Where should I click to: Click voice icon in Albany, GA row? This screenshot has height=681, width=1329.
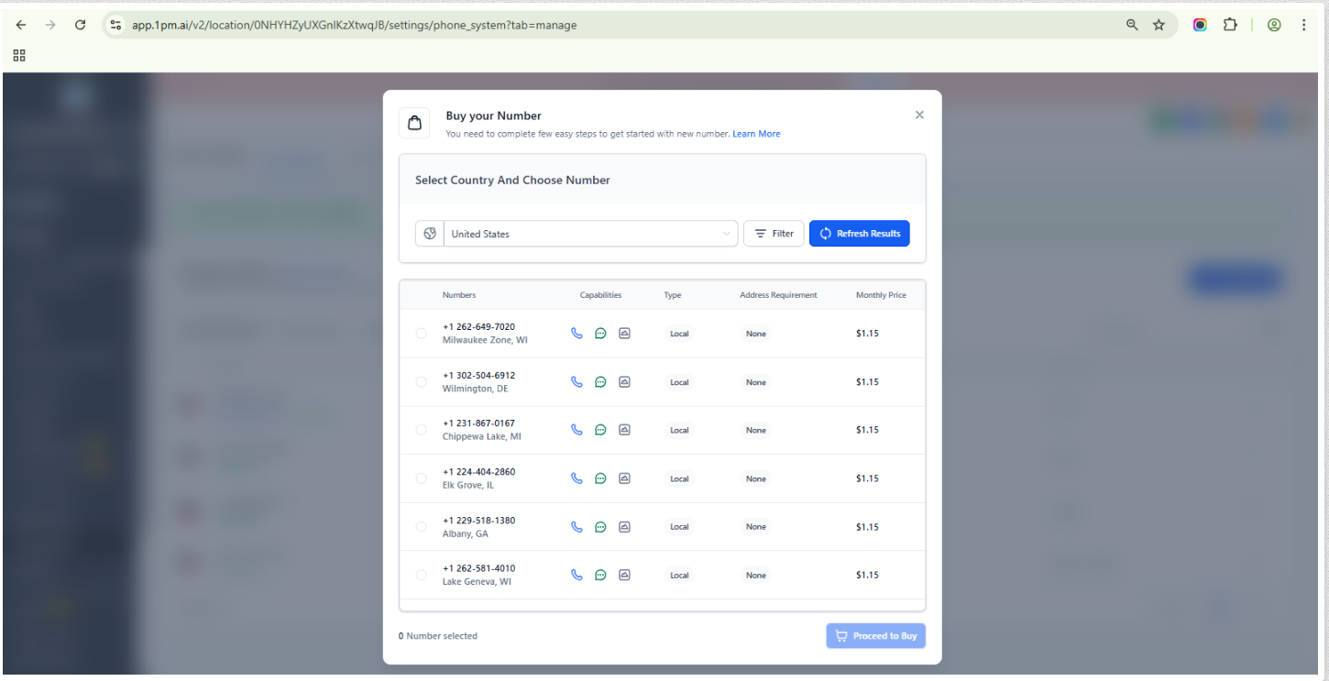point(577,527)
